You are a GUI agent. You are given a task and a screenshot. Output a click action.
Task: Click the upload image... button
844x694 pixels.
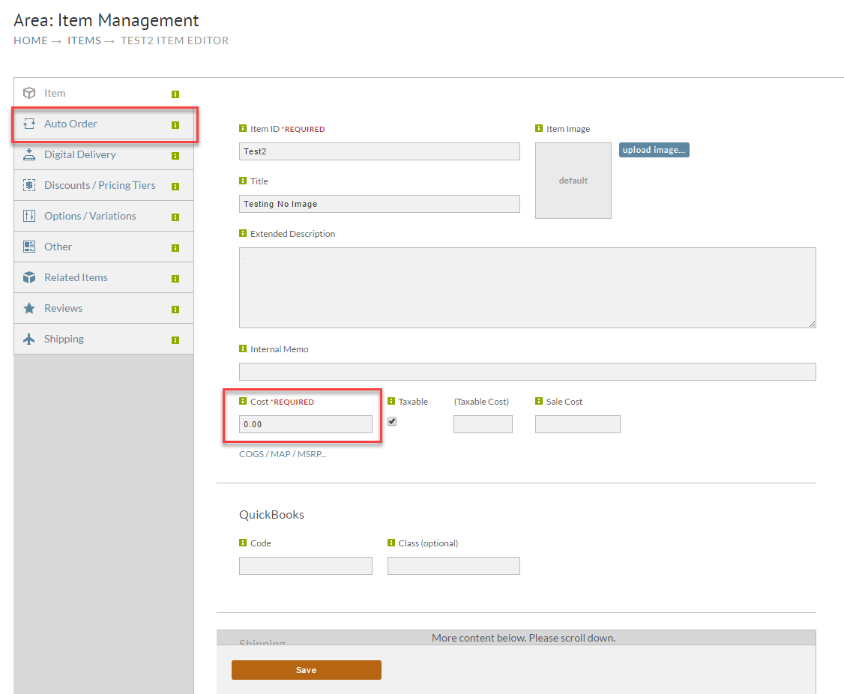pos(654,150)
